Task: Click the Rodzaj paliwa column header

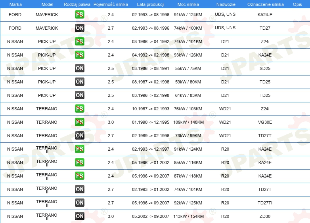Action: 77,4
